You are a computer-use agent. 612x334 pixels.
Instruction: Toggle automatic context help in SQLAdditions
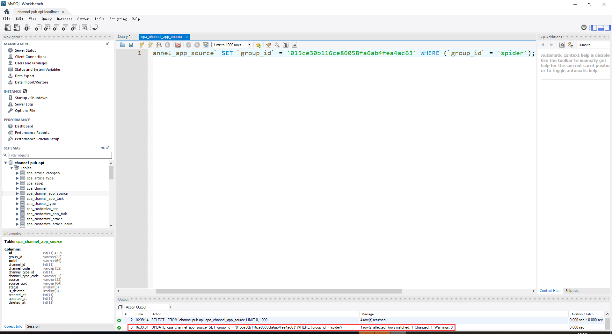[571, 45]
